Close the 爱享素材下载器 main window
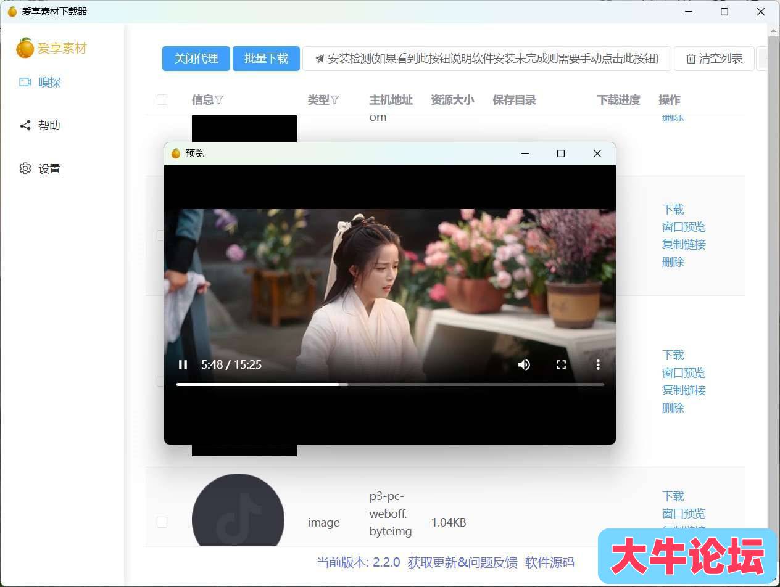The width and height of the screenshot is (780, 587). [761, 12]
